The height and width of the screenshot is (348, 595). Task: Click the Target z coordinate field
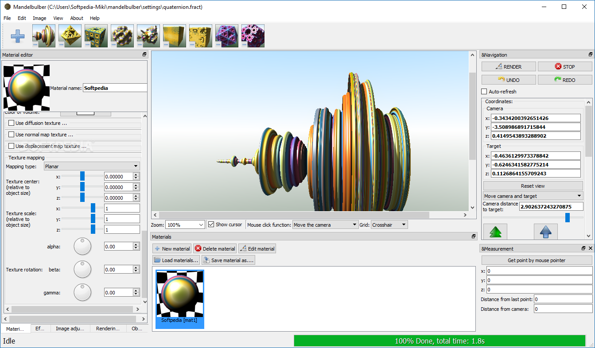[x=536, y=173]
